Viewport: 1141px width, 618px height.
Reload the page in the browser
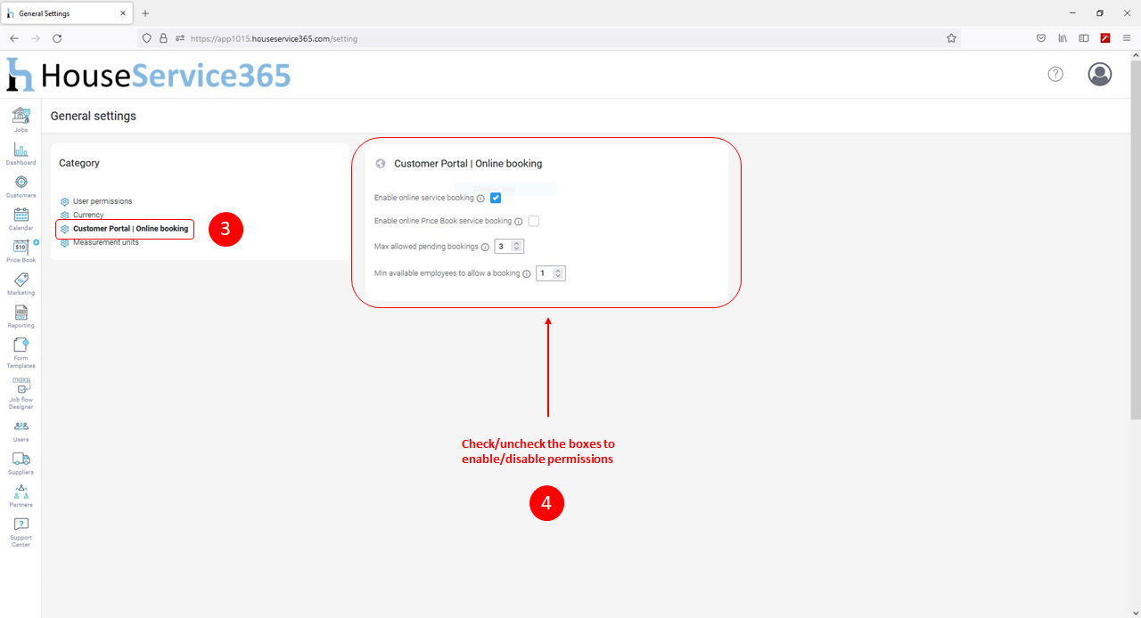pos(57,38)
